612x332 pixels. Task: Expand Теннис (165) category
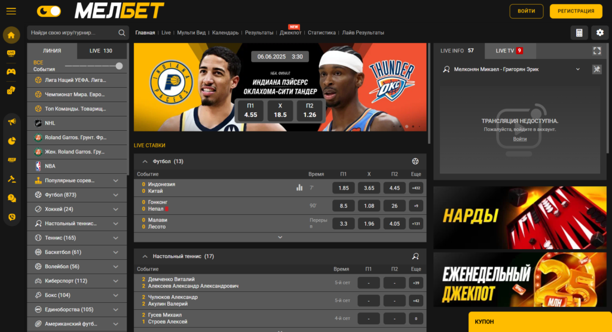77,238
